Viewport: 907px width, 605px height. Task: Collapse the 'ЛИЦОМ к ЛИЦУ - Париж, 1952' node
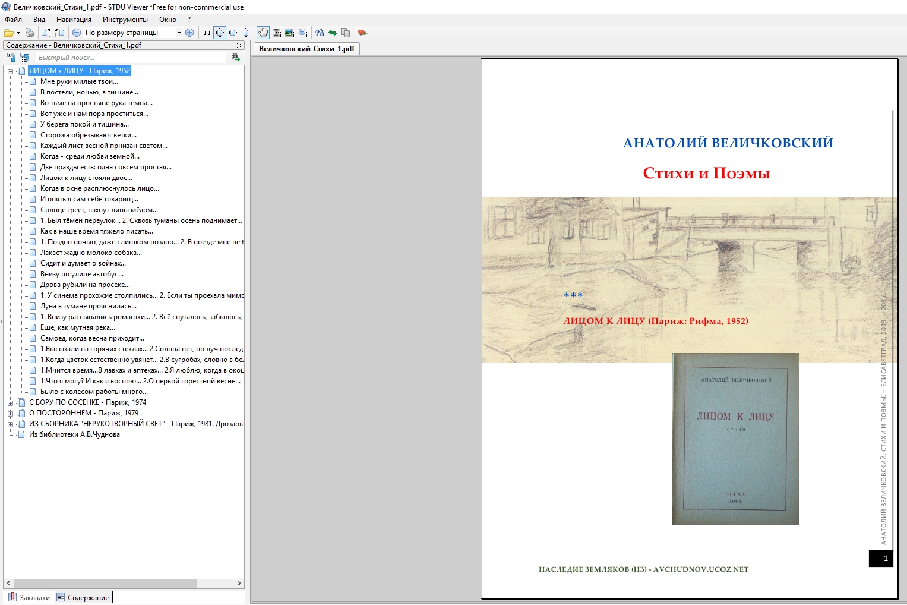pos(11,71)
